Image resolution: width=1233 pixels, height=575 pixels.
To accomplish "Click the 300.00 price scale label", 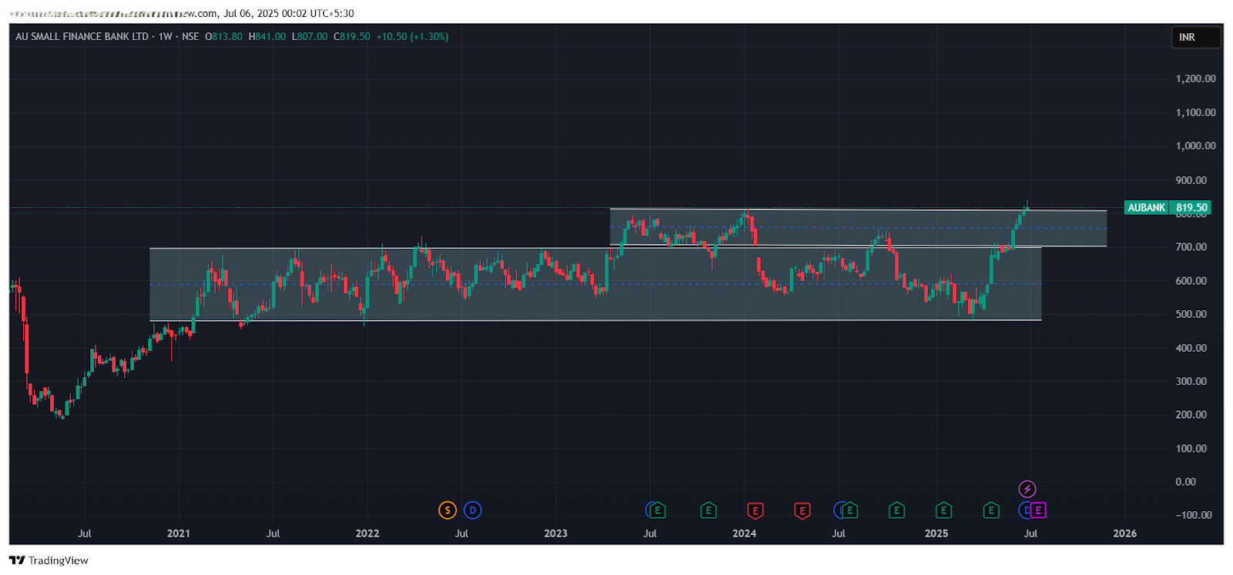I will coord(1191,381).
